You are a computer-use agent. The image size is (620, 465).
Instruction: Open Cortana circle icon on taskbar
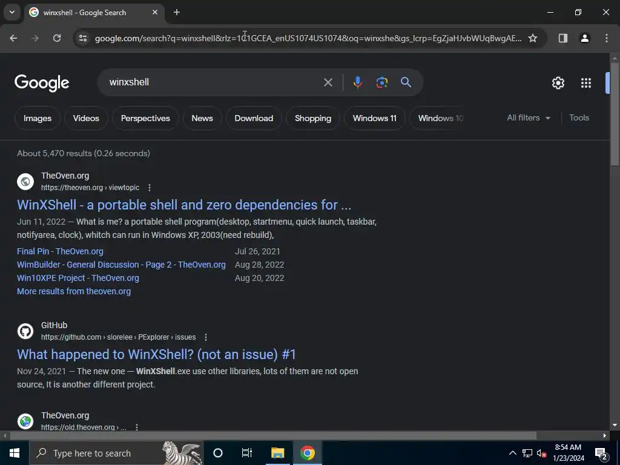pos(218,453)
